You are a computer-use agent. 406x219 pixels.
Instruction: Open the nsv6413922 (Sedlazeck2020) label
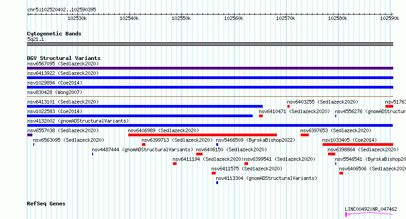63,73
